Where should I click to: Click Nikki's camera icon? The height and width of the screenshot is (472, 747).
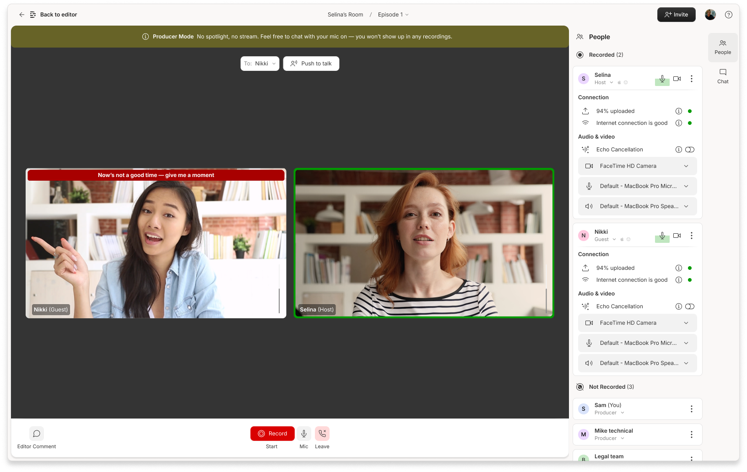(x=677, y=236)
